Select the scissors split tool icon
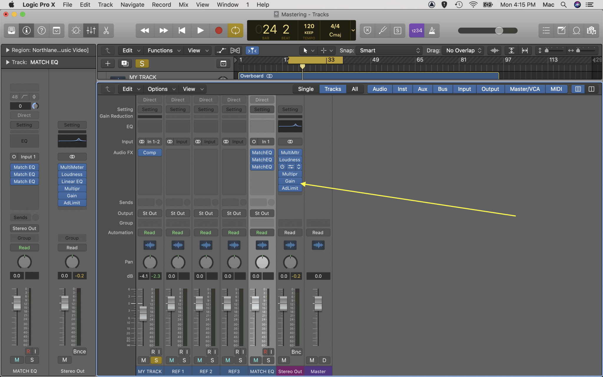The image size is (603, 377). pos(106,30)
